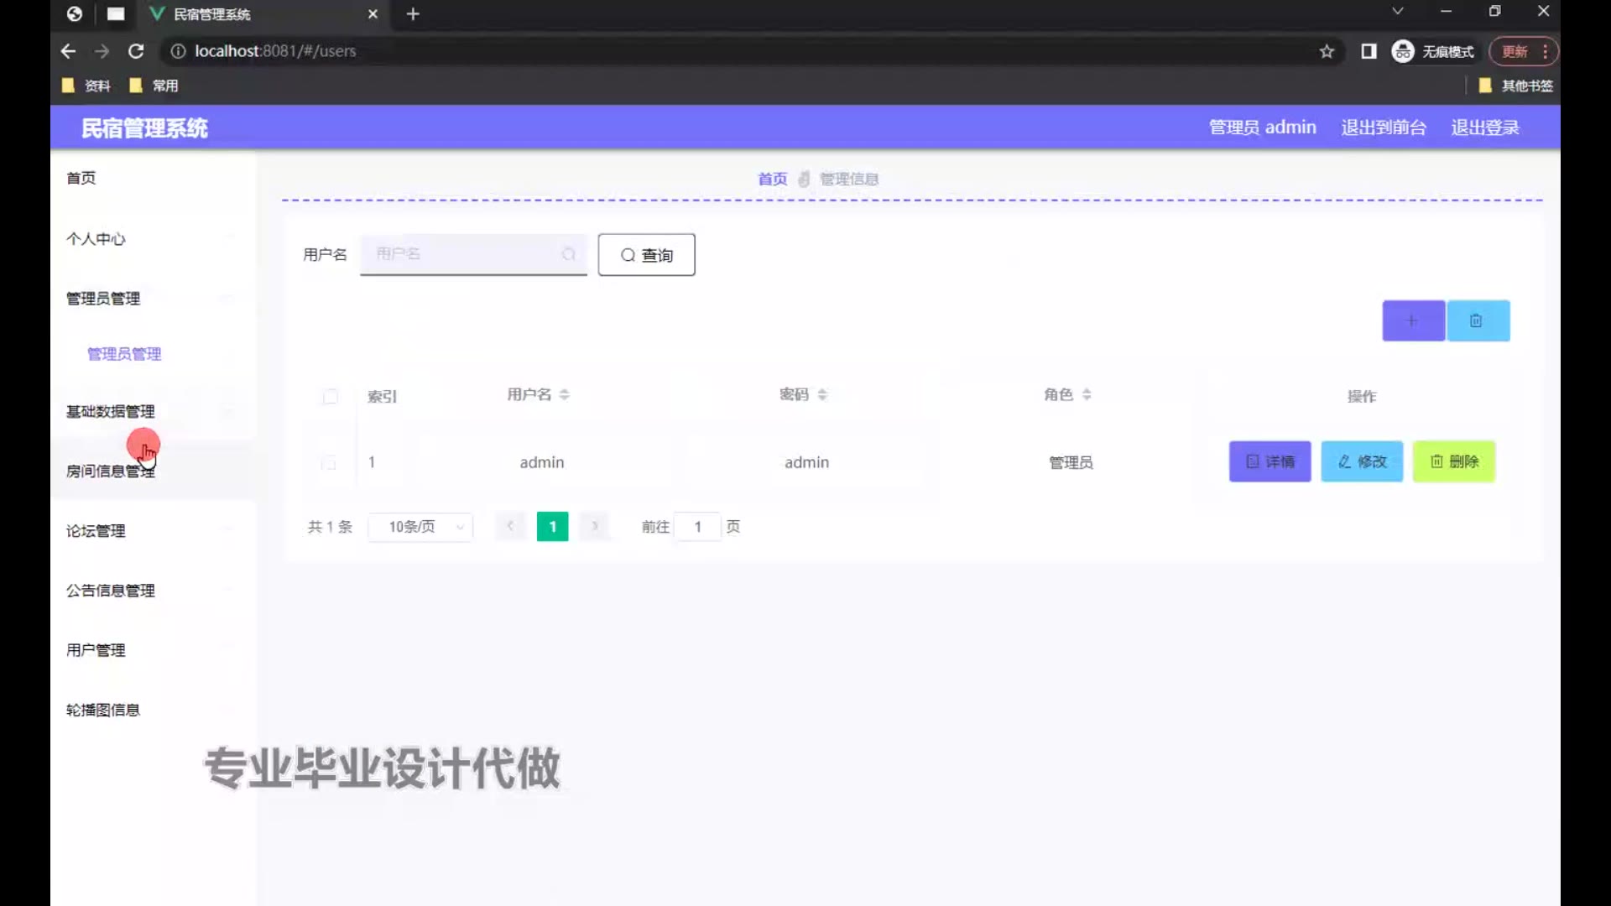The width and height of the screenshot is (1611, 906).
Task: Sort by the 密码 column arrows
Action: pyautogui.click(x=822, y=394)
